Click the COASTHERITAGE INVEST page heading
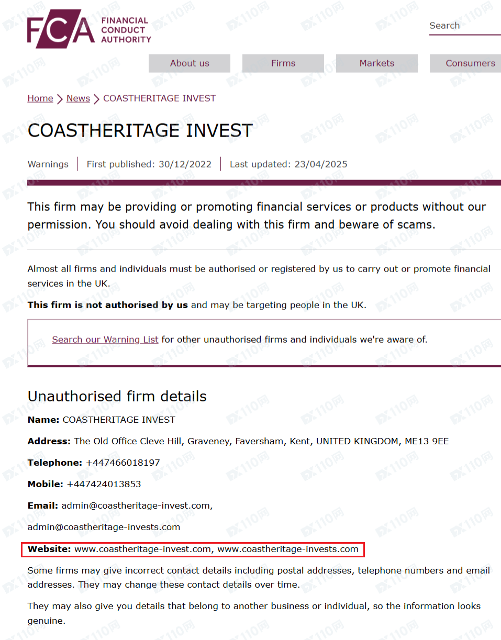This screenshot has height=640, width=501. (x=140, y=130)
